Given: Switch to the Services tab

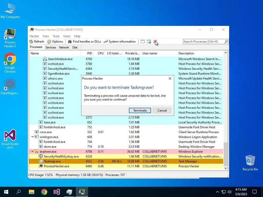Looking at the screenshot, I should click(x=51, y=47).
